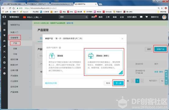Click the stacked list icon in left rail

pos(4,30)
